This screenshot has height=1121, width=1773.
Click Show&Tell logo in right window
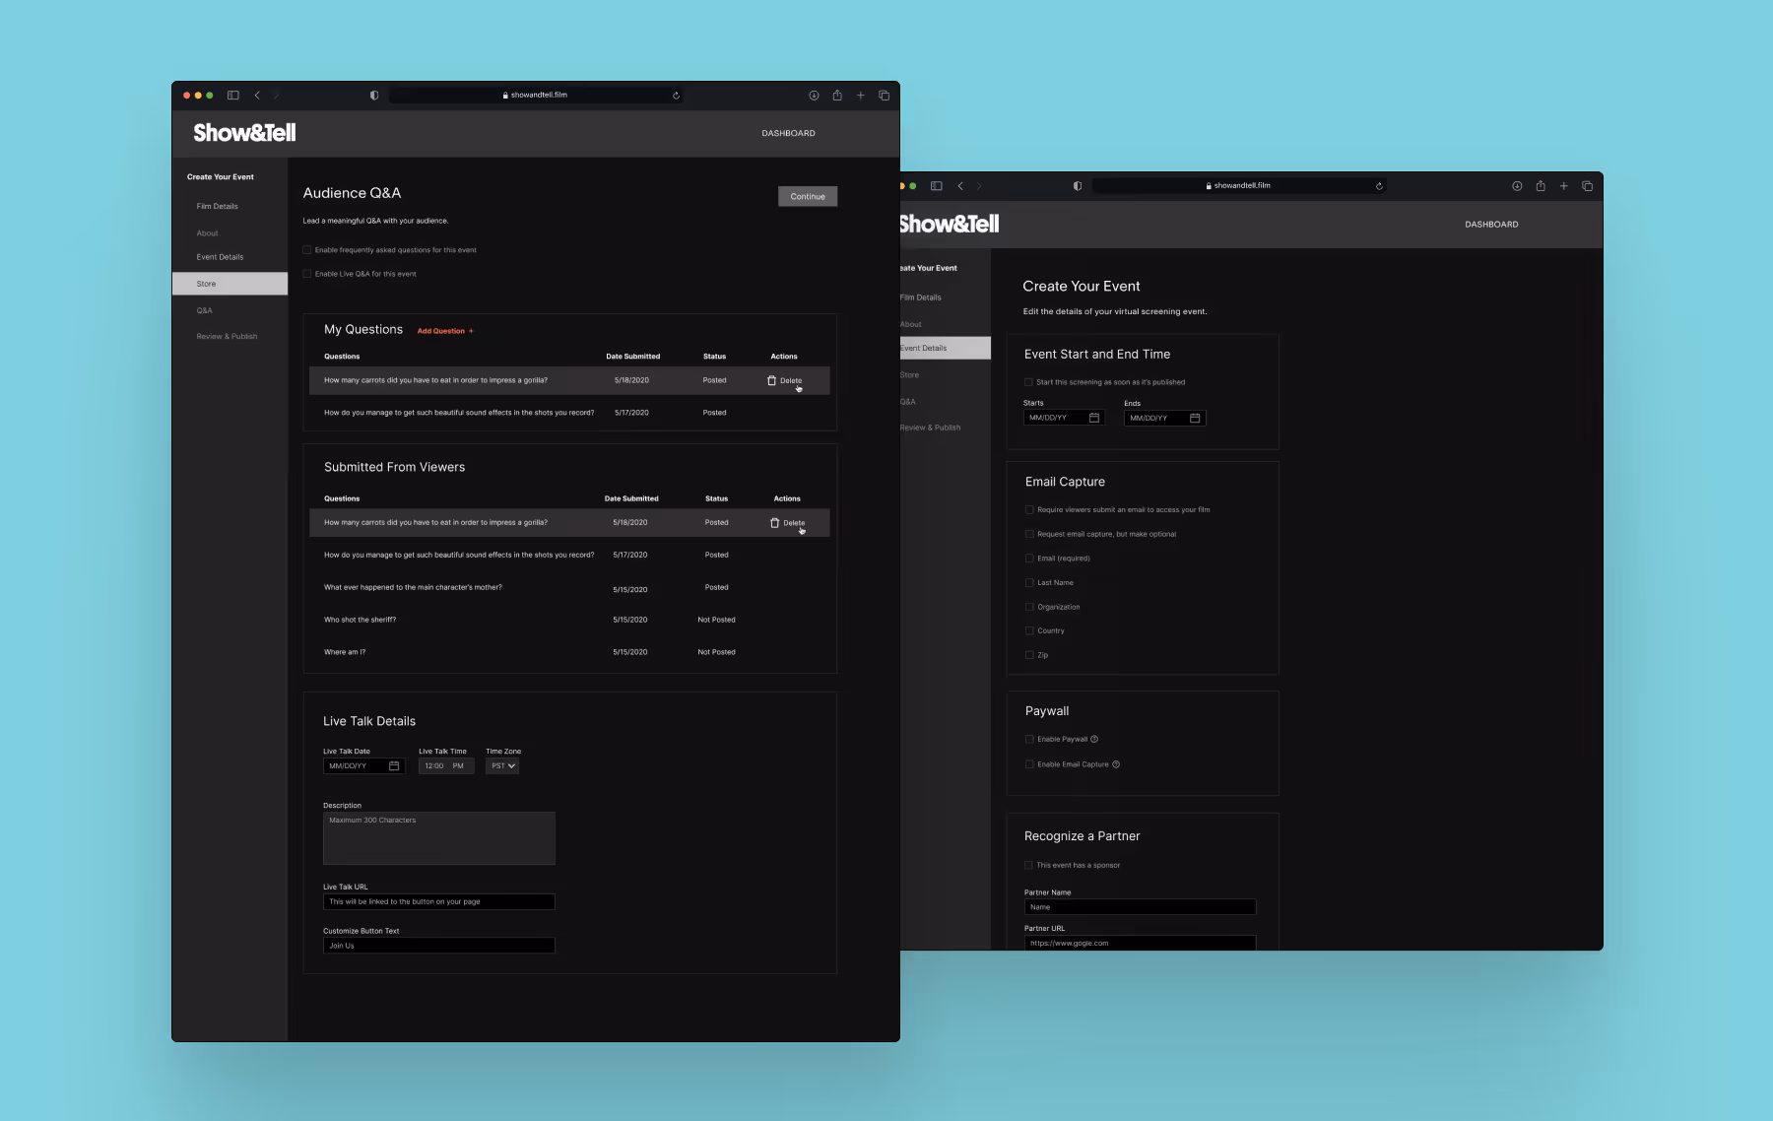pos(950,224)
